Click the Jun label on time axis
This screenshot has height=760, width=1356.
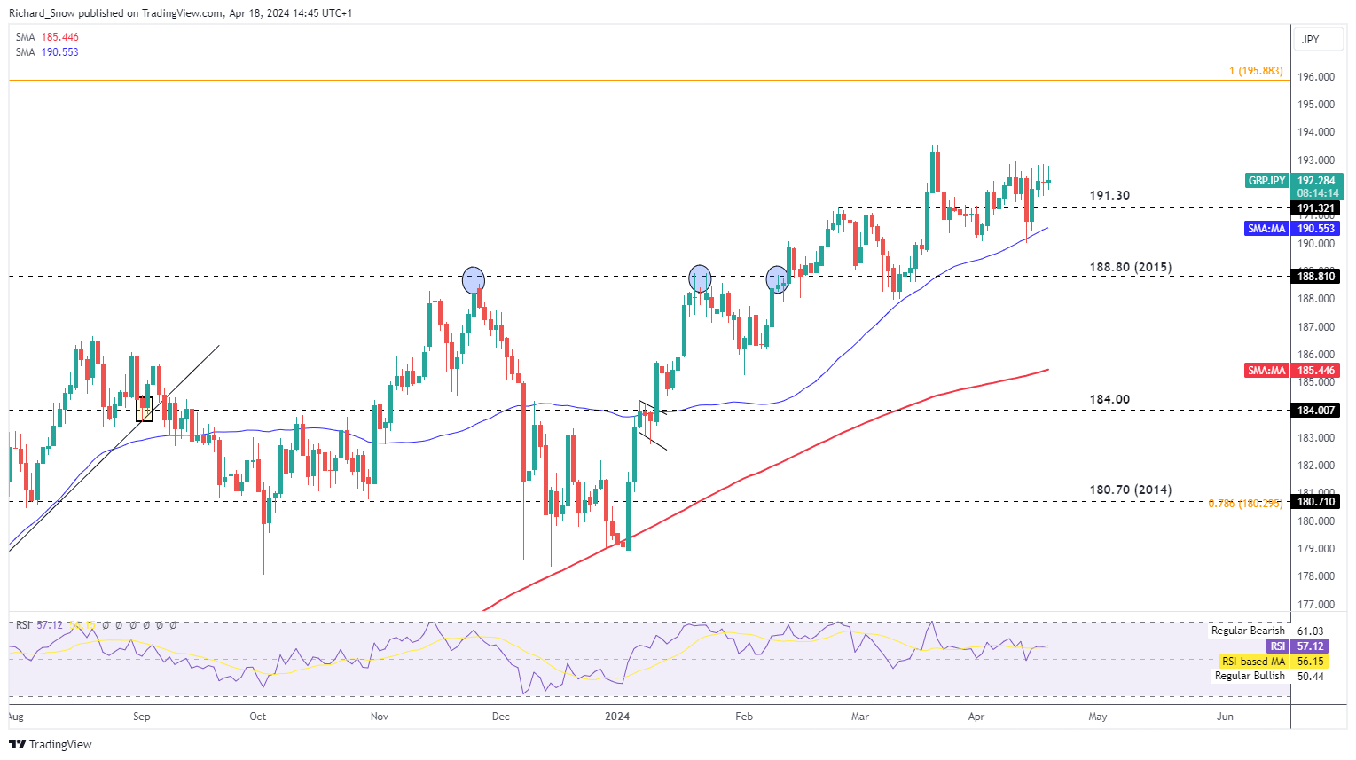coord(1225,717)
